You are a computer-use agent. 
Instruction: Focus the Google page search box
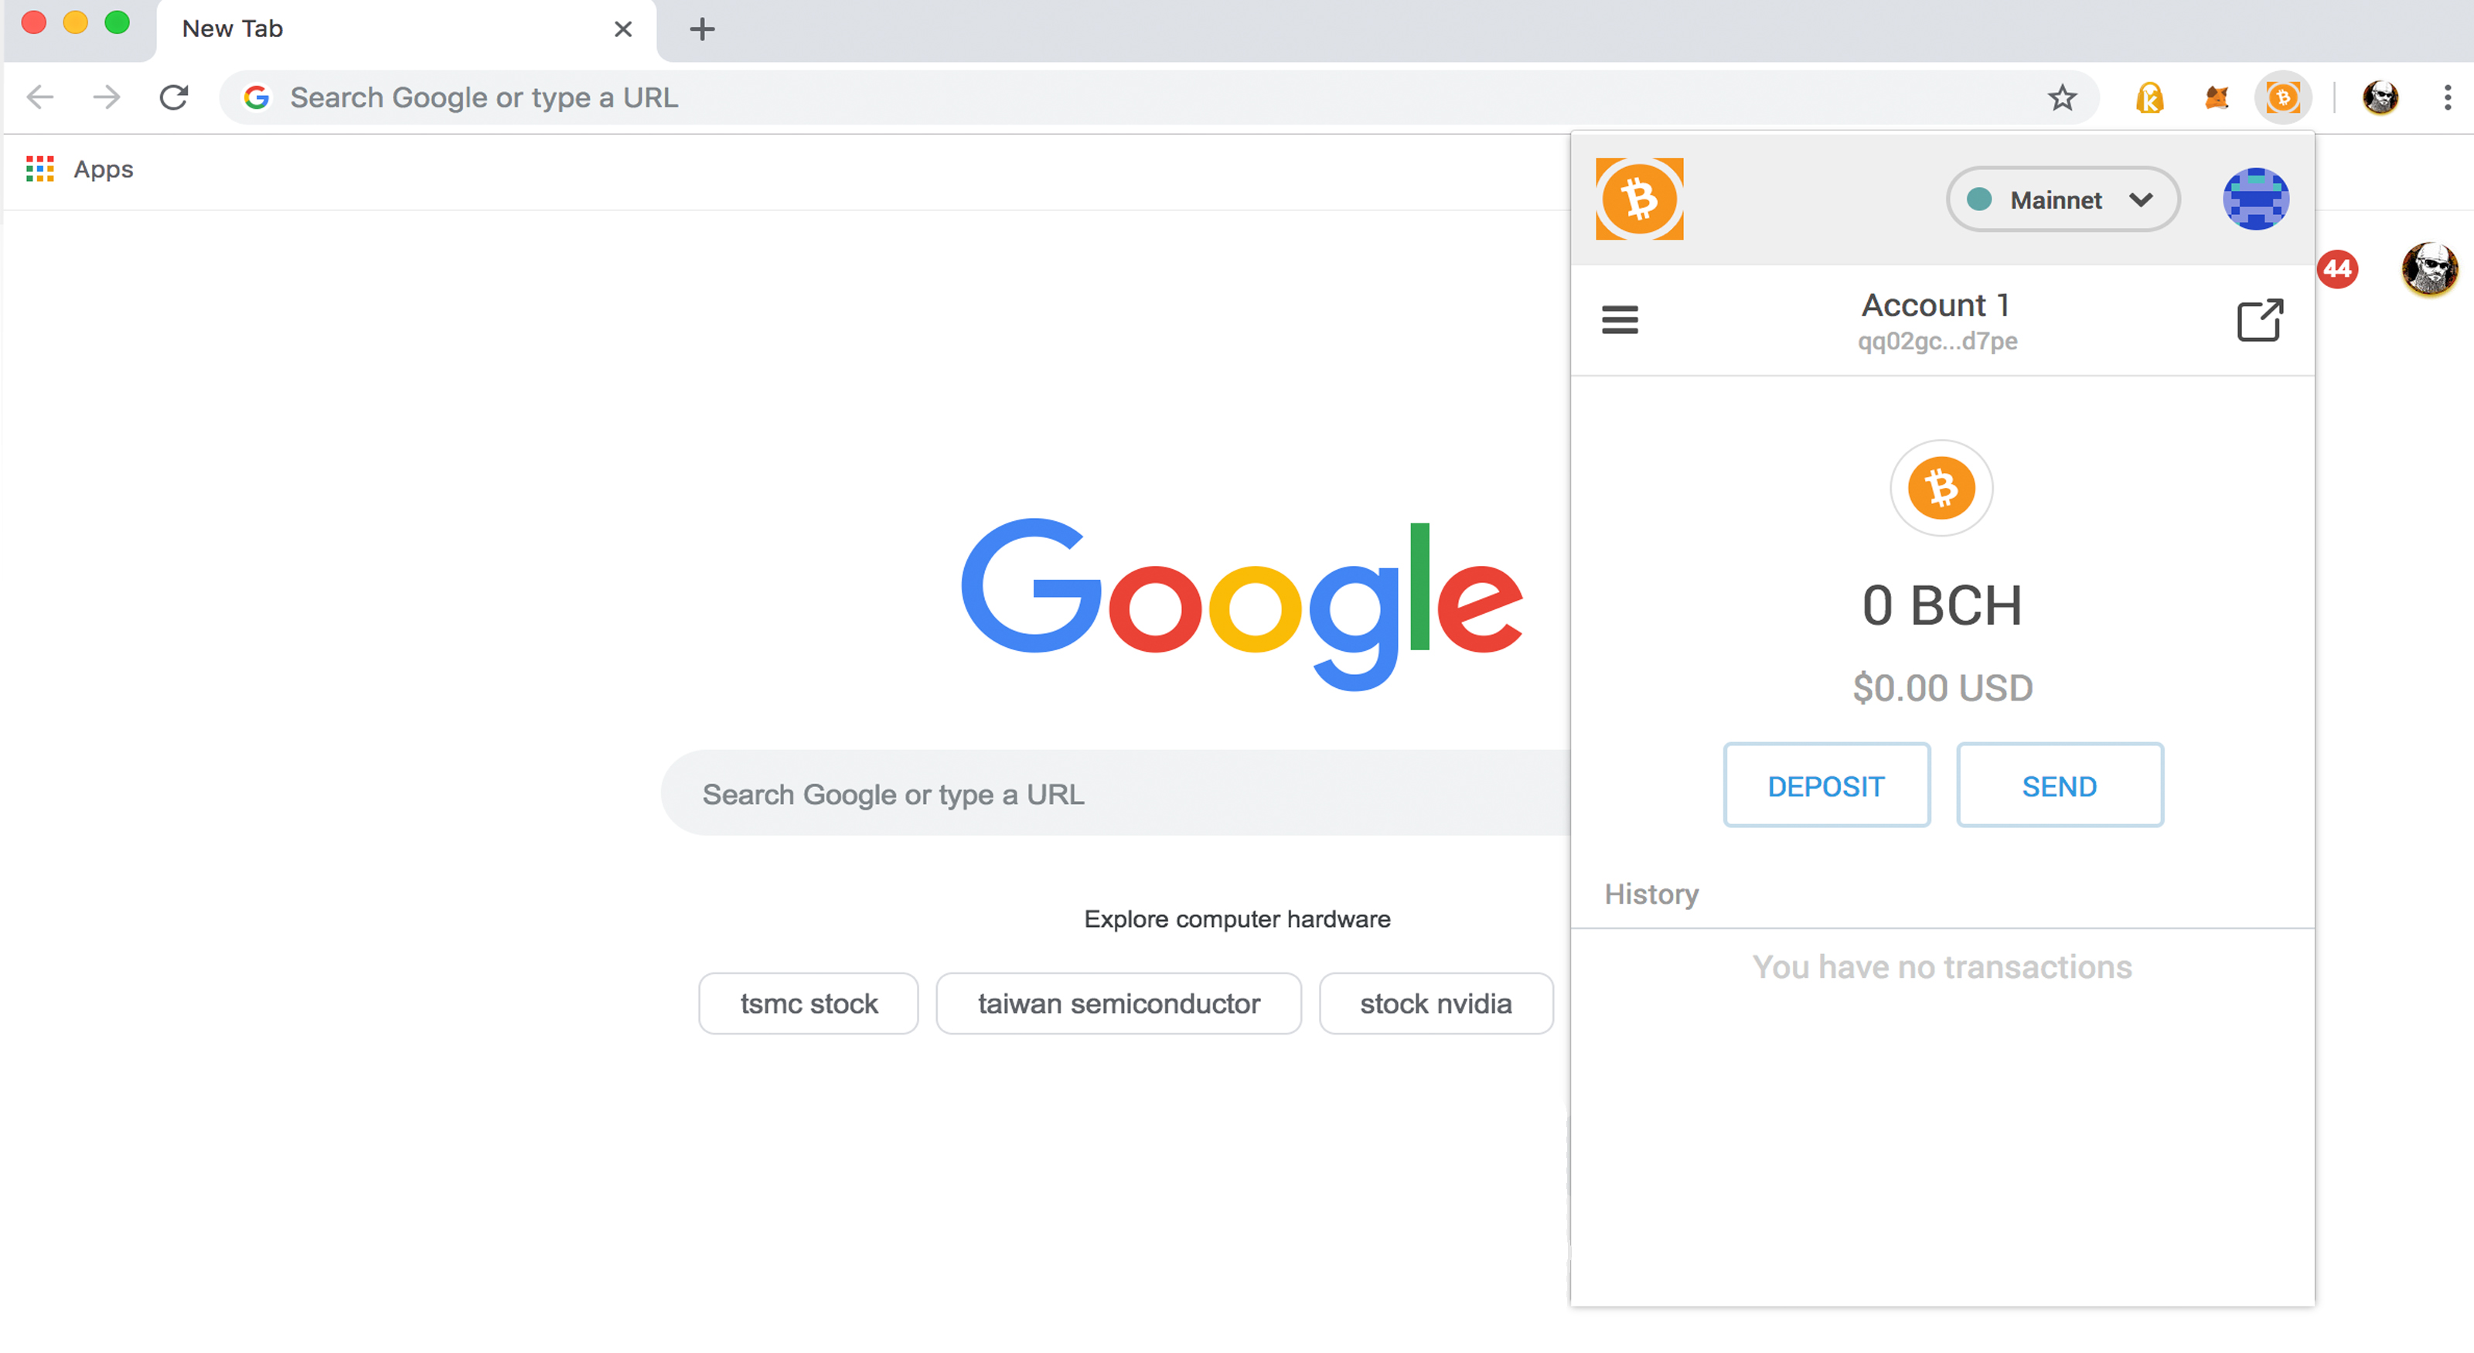pyautogui.click(x=1114, y=793)
